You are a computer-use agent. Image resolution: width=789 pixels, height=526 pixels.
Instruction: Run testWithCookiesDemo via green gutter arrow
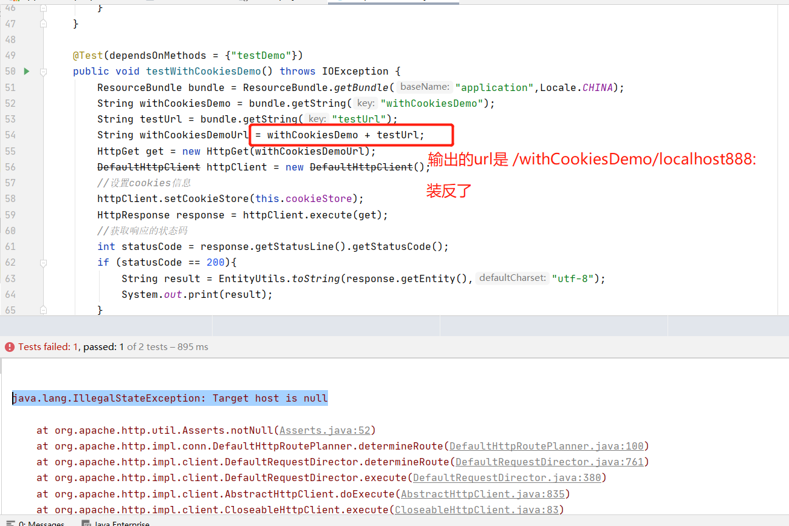[26, 71]
